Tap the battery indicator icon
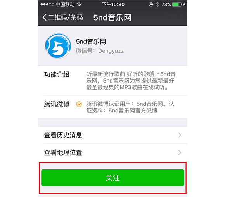225x197 pixels. 177,5
